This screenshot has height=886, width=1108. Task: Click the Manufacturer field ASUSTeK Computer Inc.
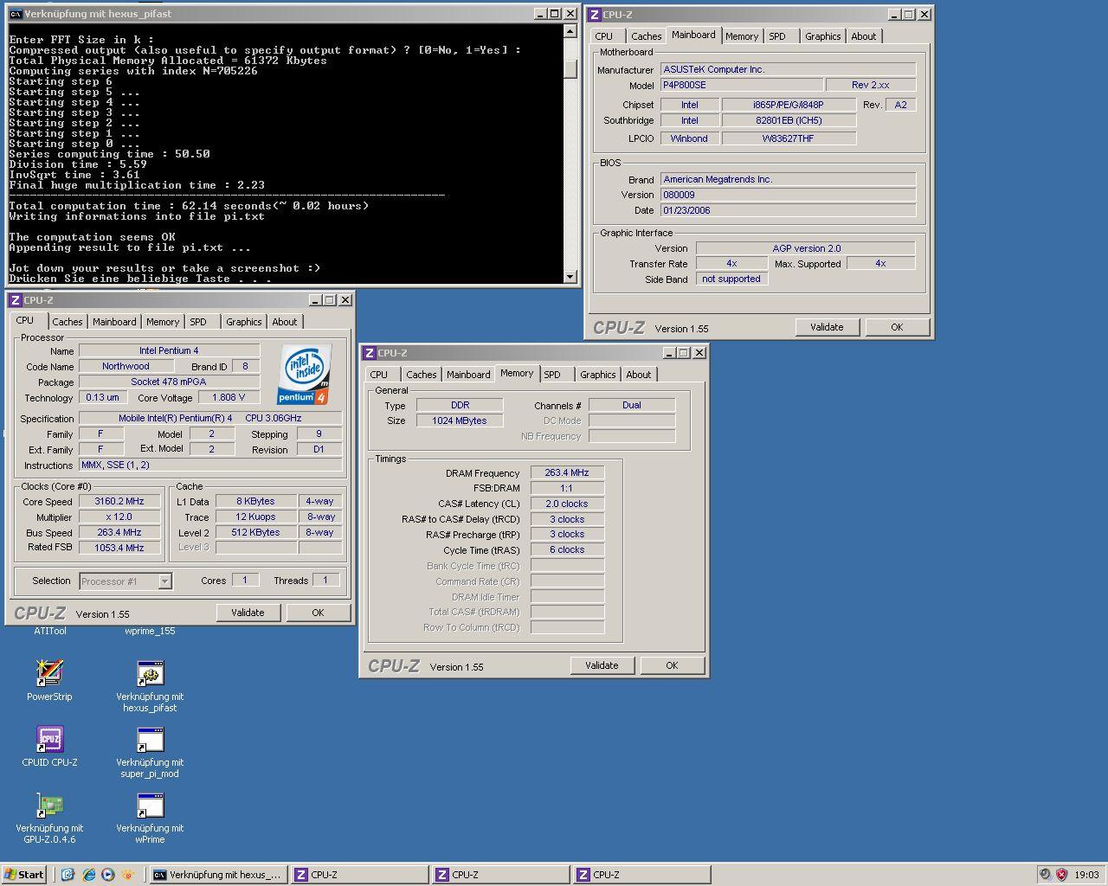788,69
